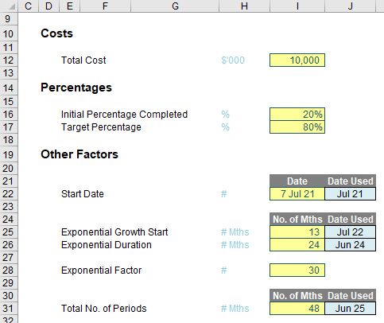Image resolution: width=384 pixels, height=323 pixels.
Task: Select row header 28
Action: [9, 270]
